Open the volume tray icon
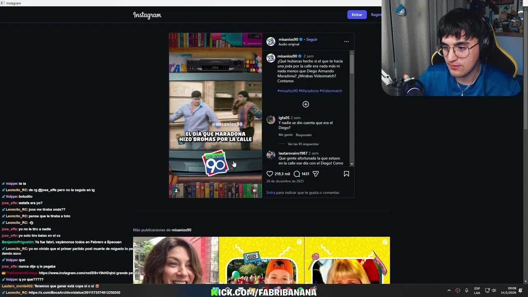This screenshot has width=528, height=297. pos(494,290)
